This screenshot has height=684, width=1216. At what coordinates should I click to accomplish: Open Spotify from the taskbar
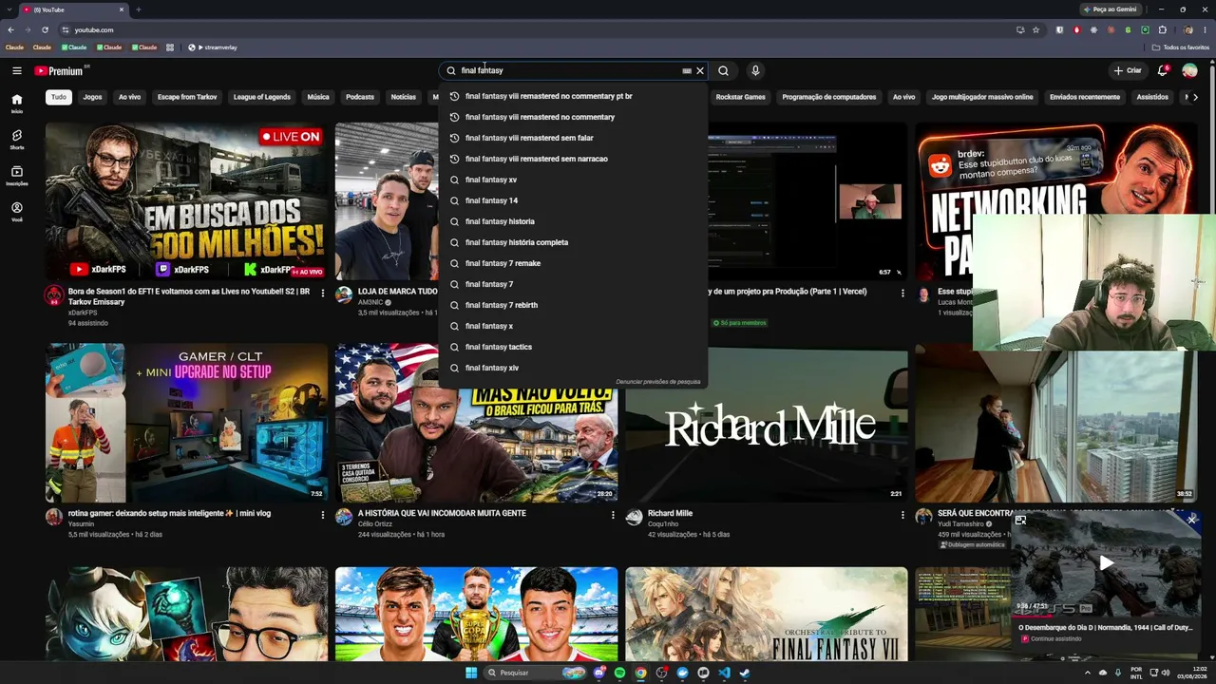pyautogui.click(x=619, y=673)
